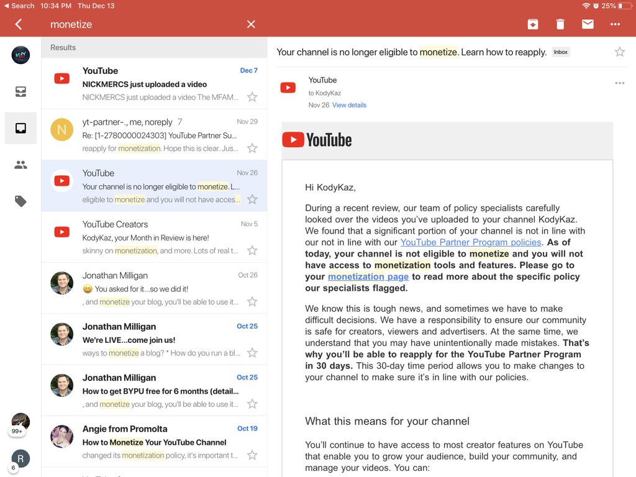Open Jonathan Milligan email from Oct 26

pos(154,288)
